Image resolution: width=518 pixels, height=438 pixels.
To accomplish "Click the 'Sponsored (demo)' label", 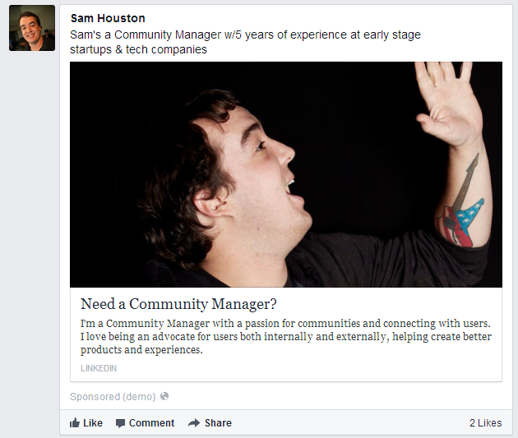I will (x=113, y=396).
